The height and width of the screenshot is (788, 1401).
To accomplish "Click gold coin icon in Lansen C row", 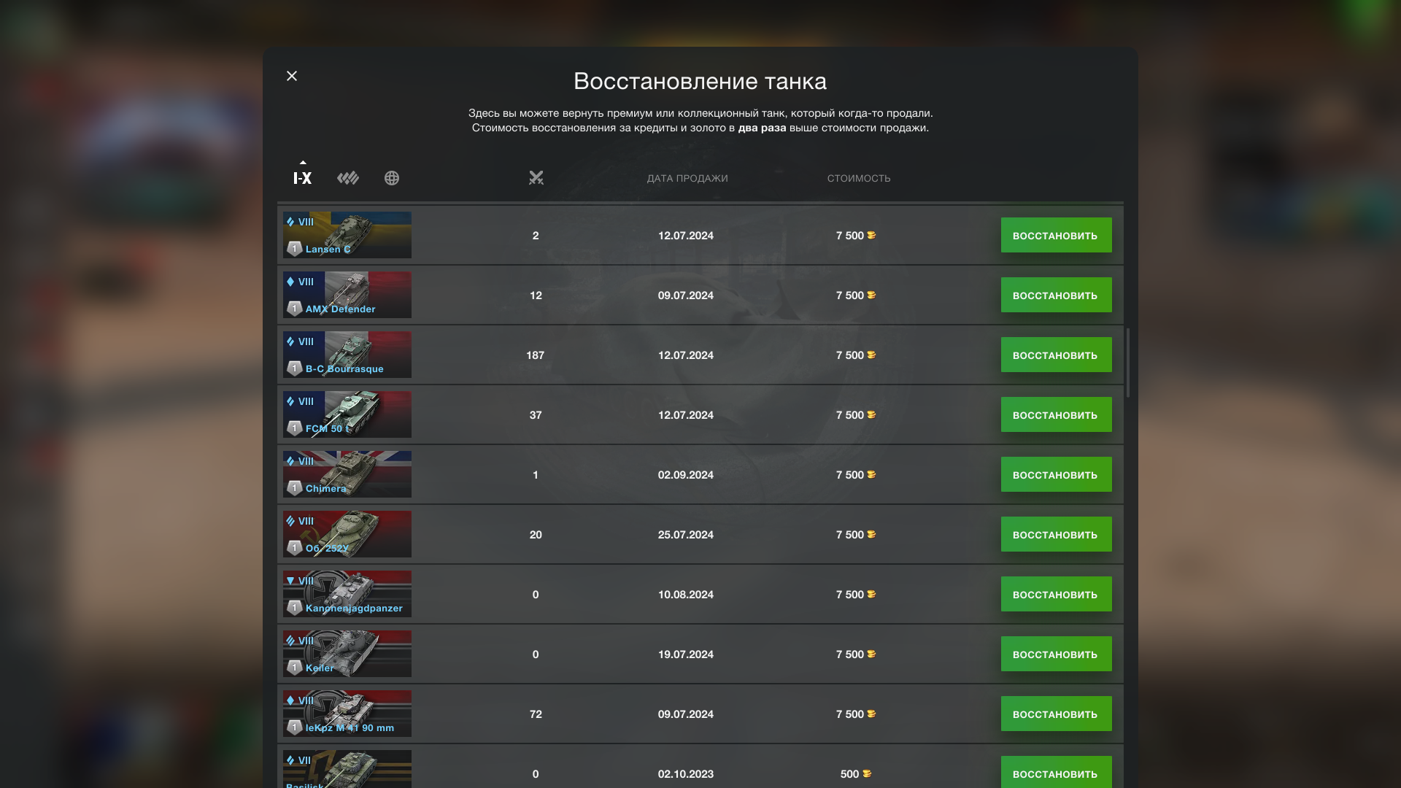I will 871,236.
